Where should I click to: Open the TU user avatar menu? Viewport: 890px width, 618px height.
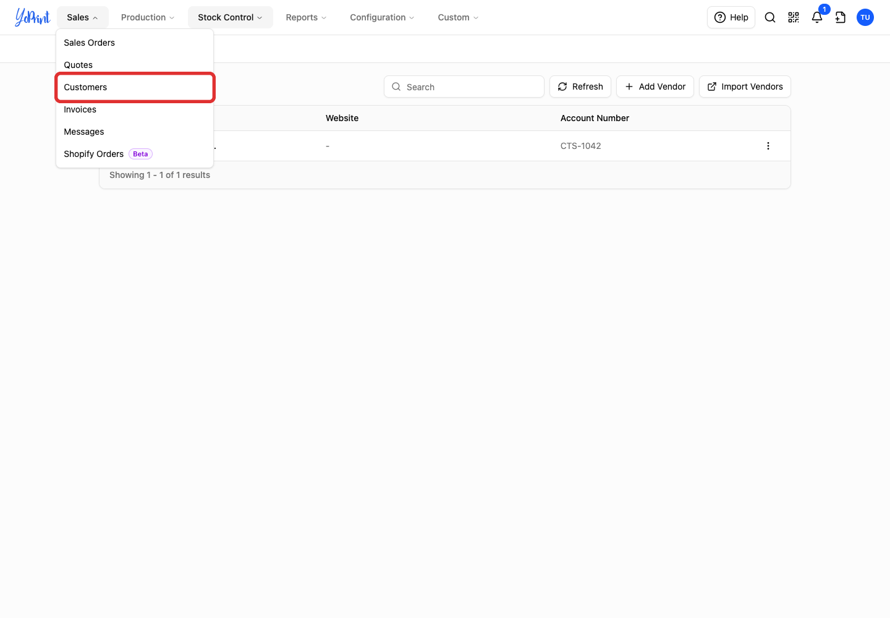click(x=865, y=17)
